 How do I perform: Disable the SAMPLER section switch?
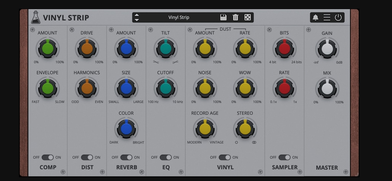pos(284,157)
